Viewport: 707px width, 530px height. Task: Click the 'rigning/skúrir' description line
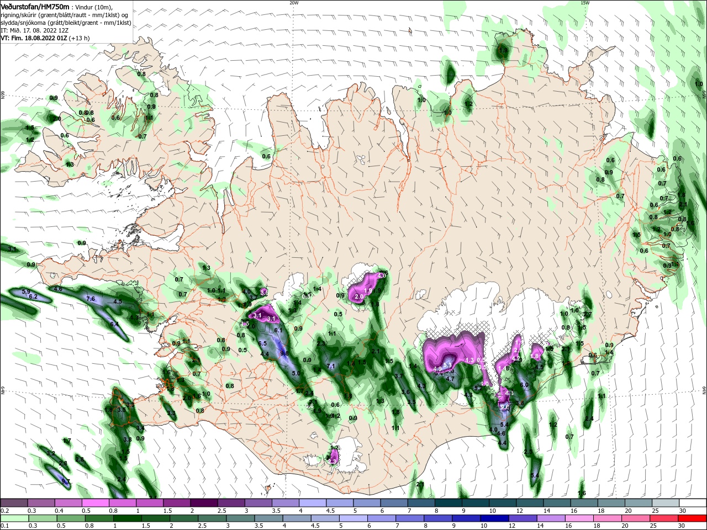tap(64, 15)
